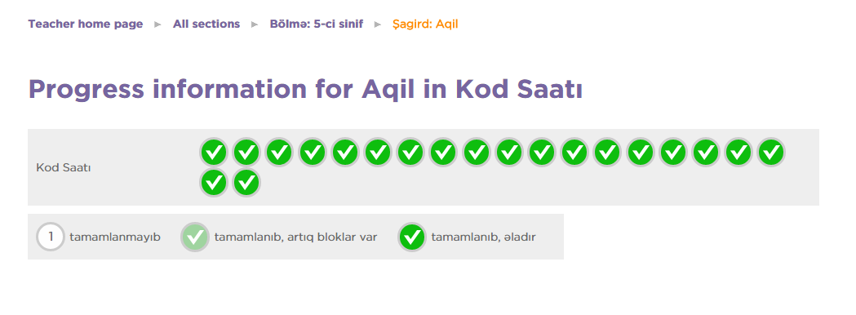Open the fifth level bubble in top row

coord(344,153)
